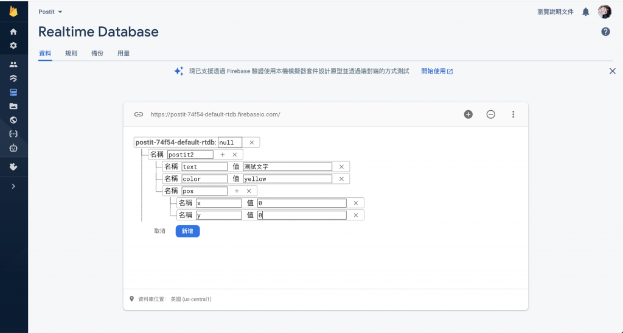The image size is (623, 333).
Task: Remove the color row with X
Action: point(341,179)
